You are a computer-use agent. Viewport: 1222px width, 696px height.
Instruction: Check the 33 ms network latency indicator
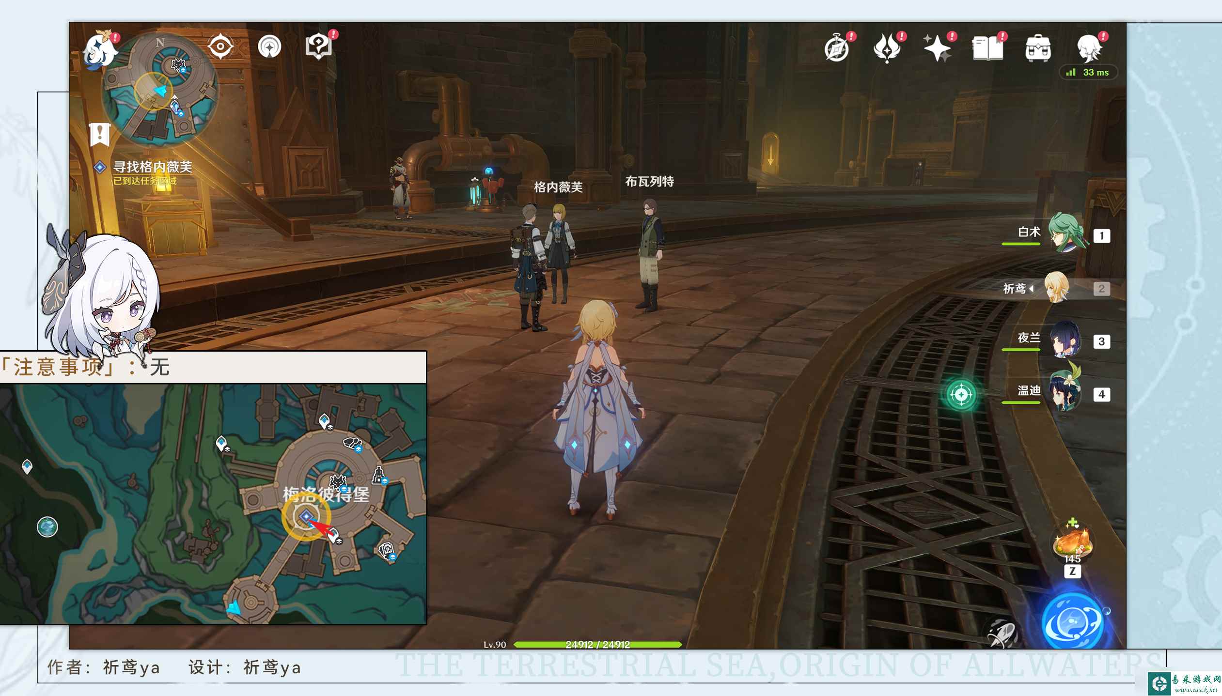(x=1088, y=72)
